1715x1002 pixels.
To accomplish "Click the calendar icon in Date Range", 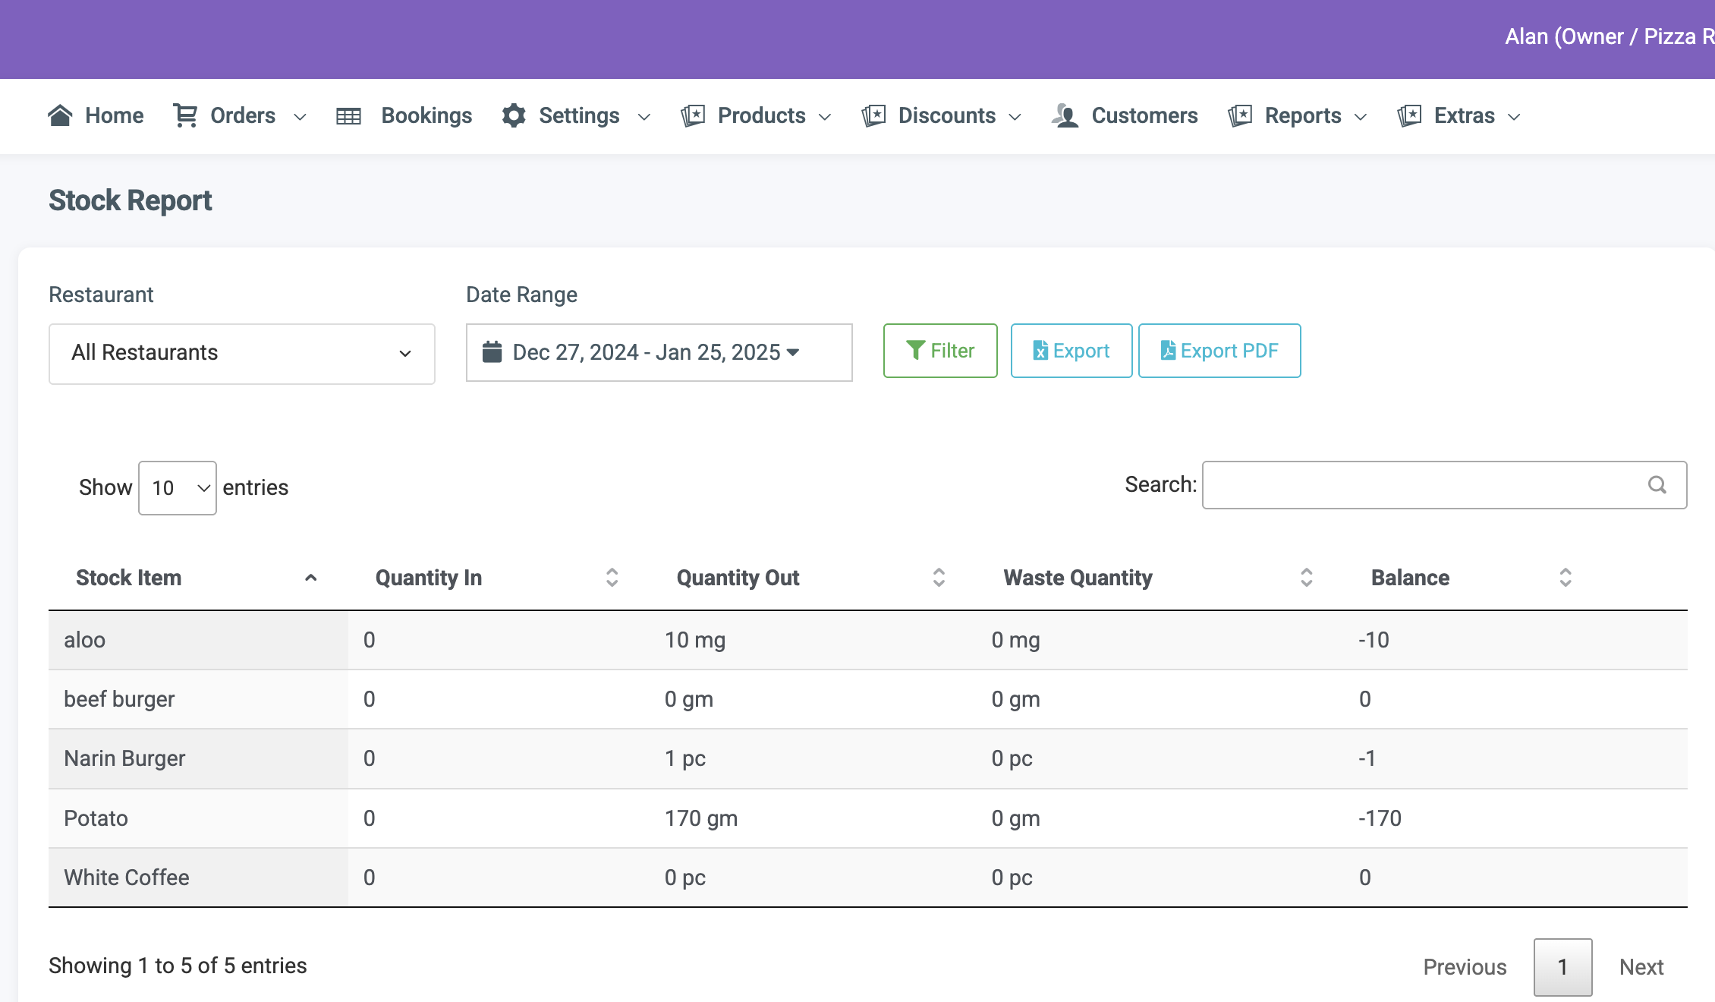I will (492, 351).
